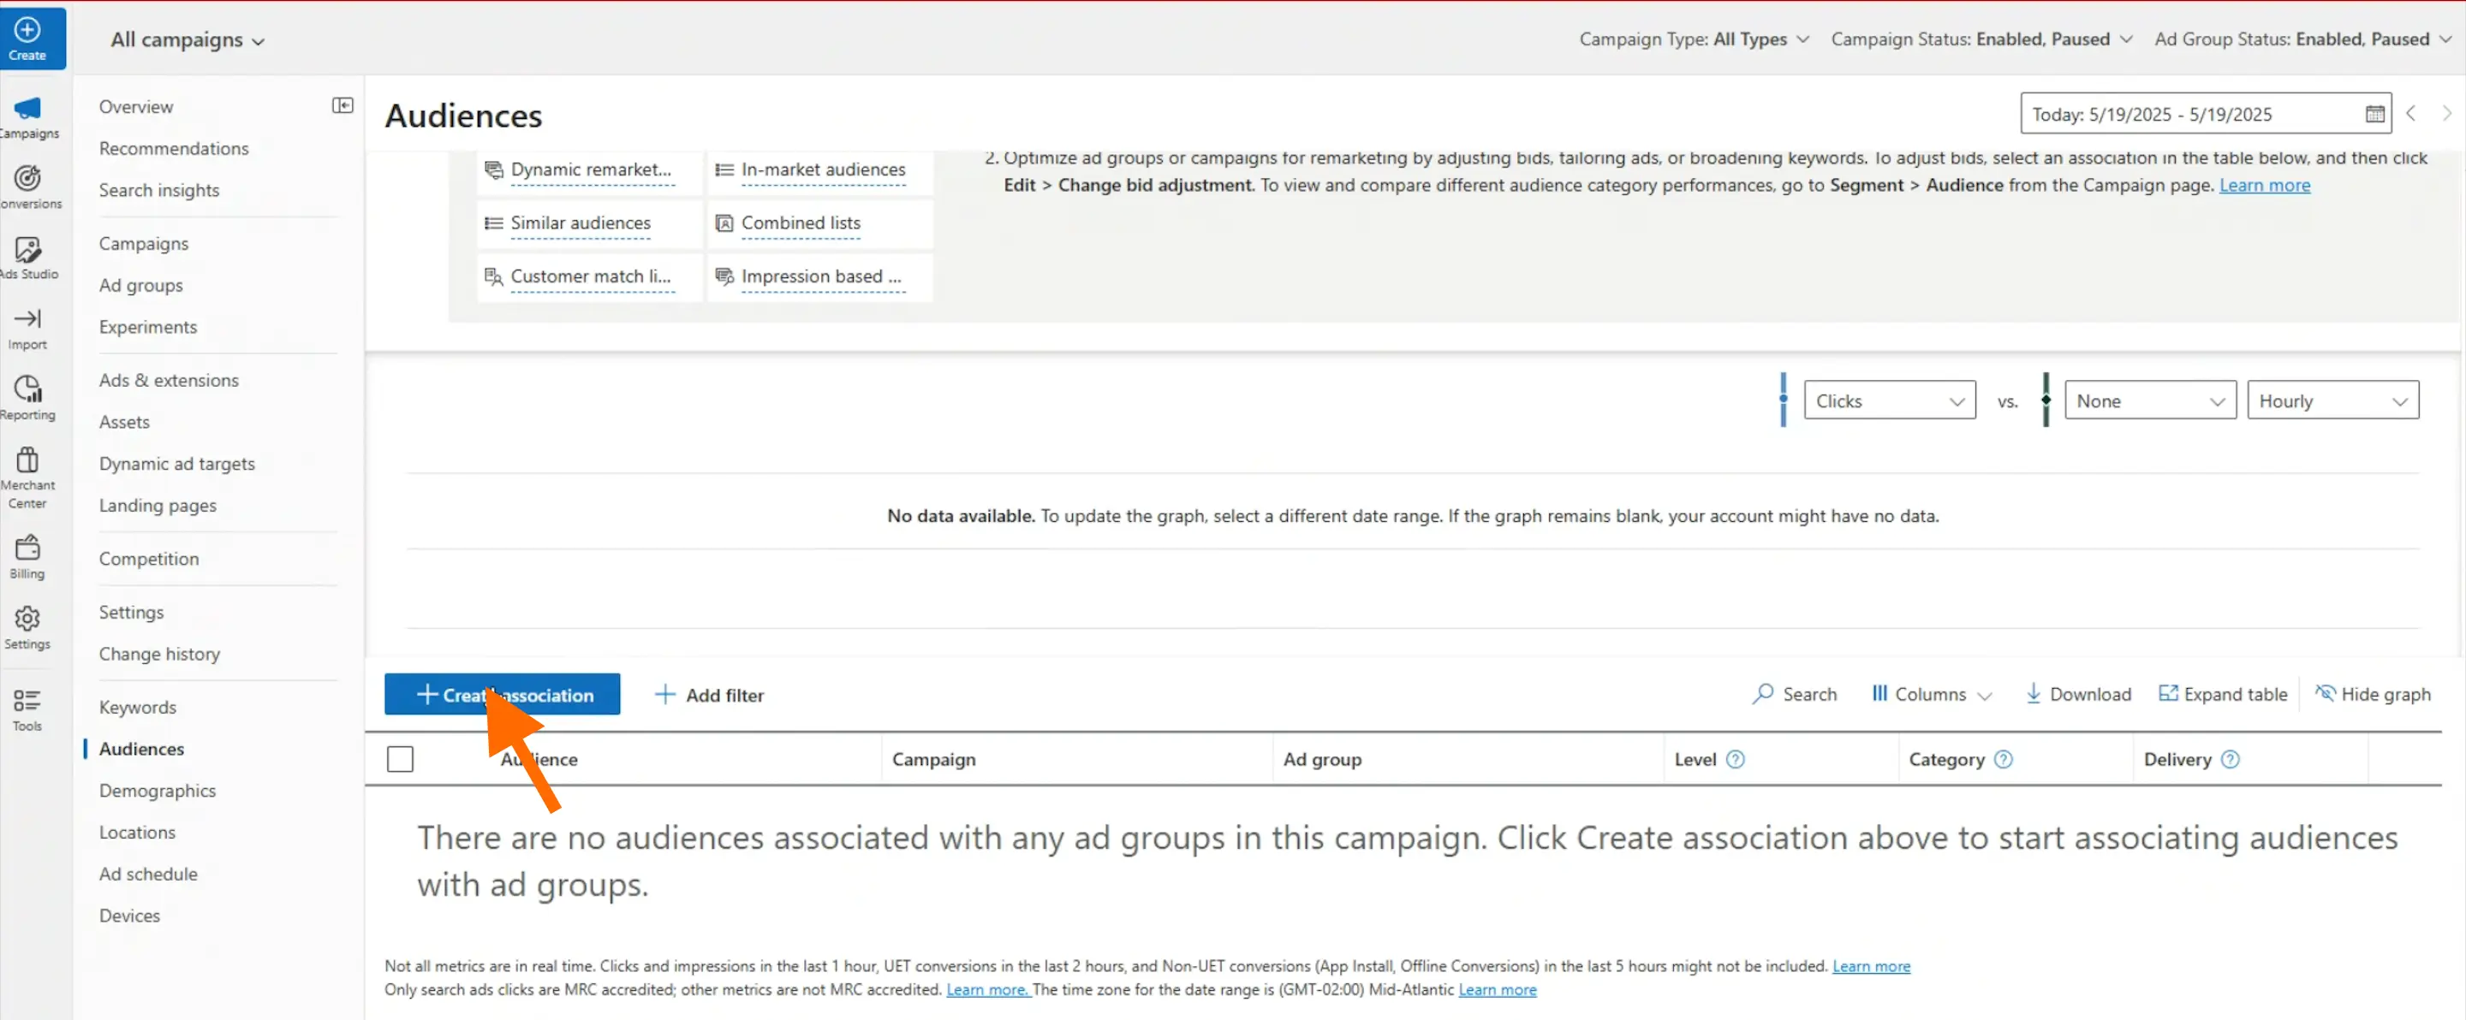Viewport: 2466px width, 1020px height.
Task: Click Create association button
Action: pos(502,694)
